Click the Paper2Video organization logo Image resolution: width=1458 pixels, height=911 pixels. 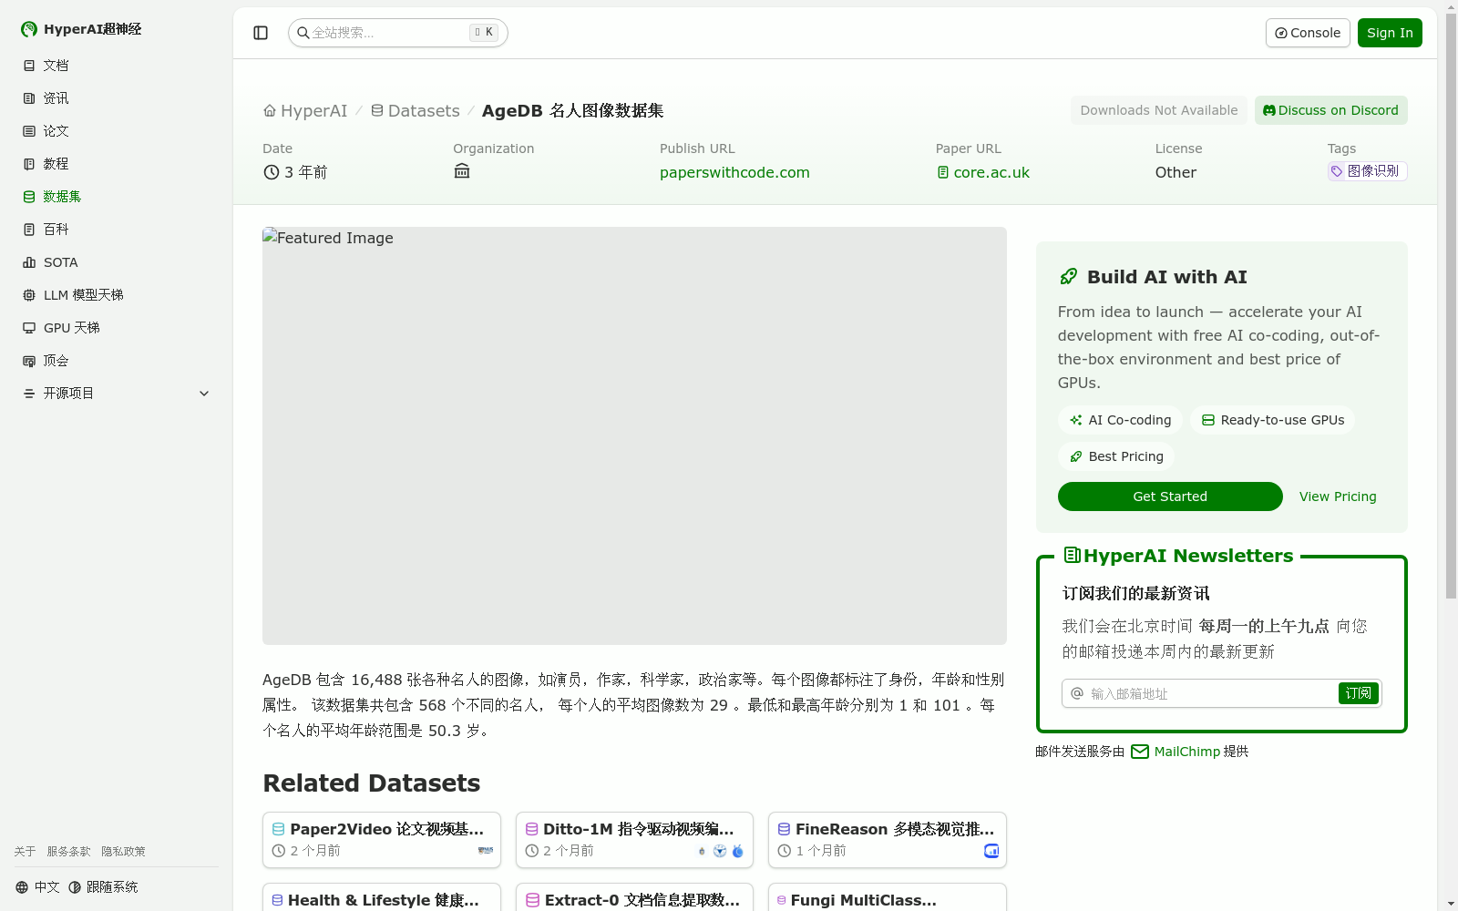pyautogui.click(x=486, y=851)
